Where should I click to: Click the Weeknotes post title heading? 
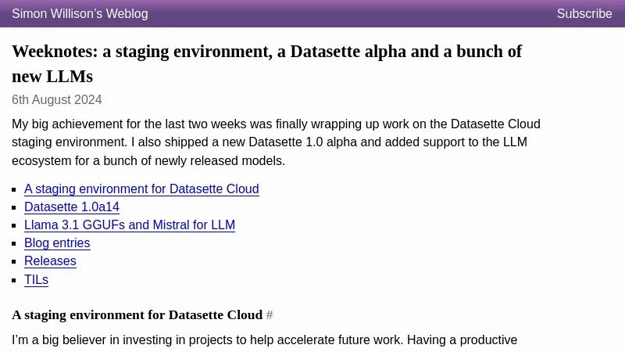tap(266, 64)
